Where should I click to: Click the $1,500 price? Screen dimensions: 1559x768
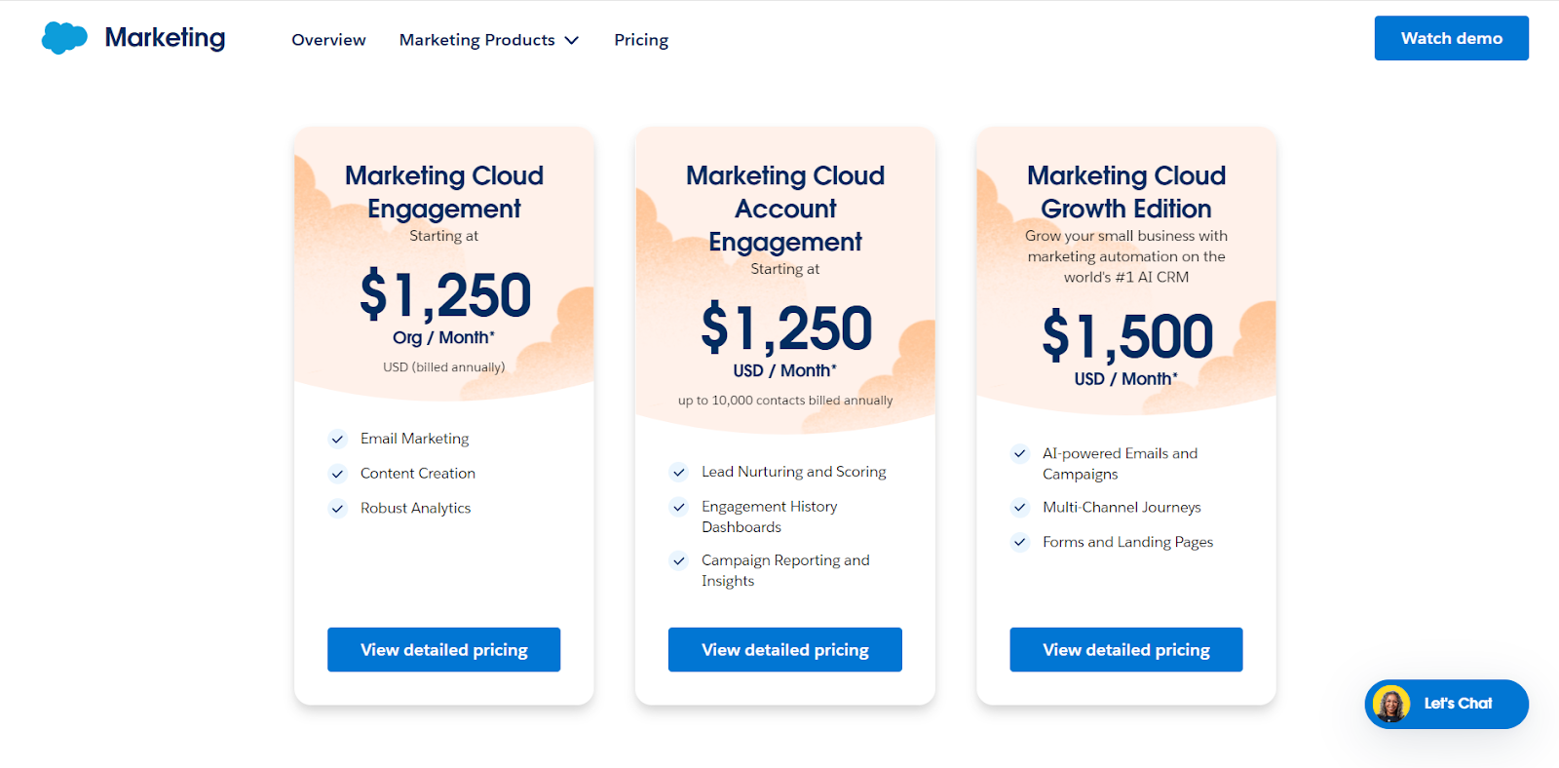1127,336
